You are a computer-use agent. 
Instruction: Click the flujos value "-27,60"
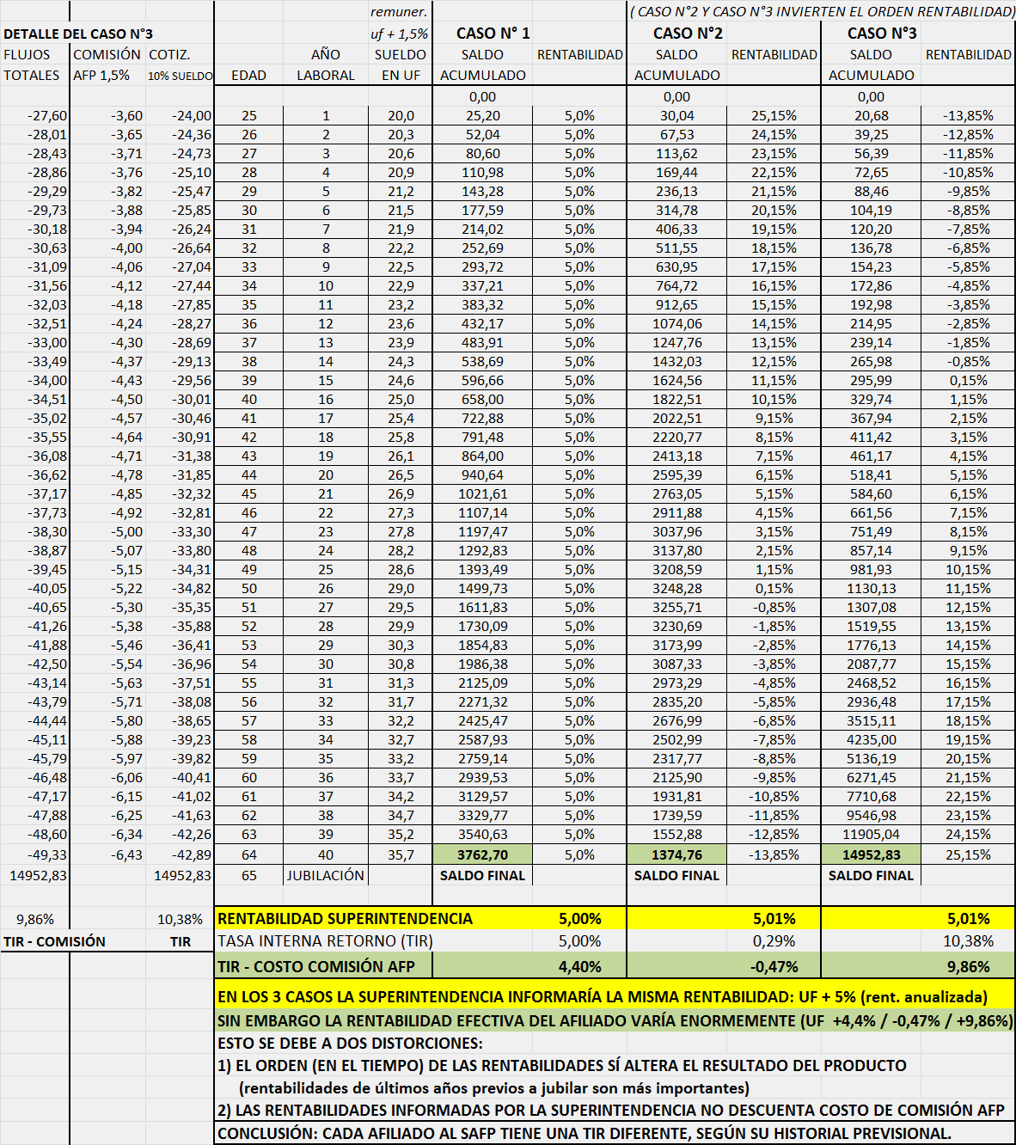pyautogui.click(x=47, y=115)
